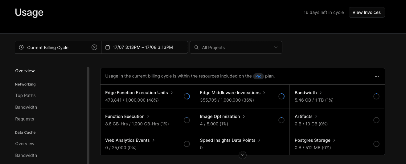Click the Artifacts usage circle indicator

(x=376, y=120)
